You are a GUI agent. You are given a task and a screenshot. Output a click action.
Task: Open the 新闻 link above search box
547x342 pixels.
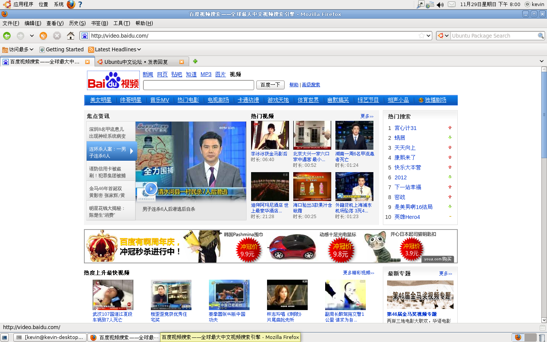[148, 74]
